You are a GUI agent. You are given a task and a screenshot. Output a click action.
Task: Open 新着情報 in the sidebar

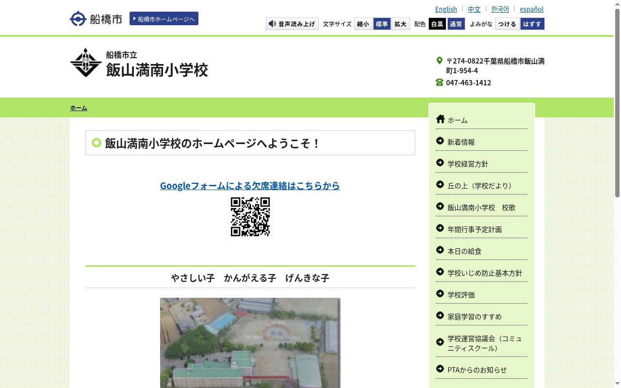tap(482, 142)
